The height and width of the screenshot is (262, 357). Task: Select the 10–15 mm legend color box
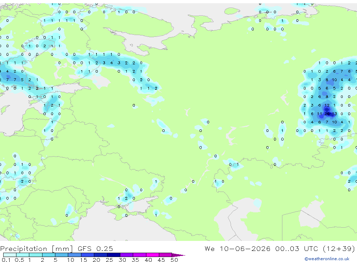(x=75, y=255)
